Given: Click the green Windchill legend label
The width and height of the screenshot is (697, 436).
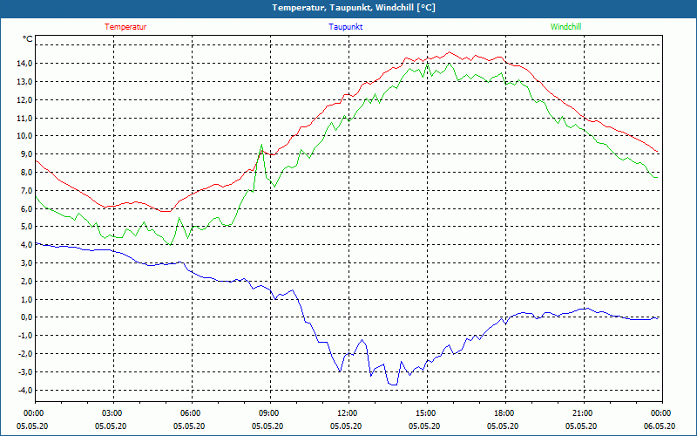Looking at the screenshot, I should pos(565,27).
